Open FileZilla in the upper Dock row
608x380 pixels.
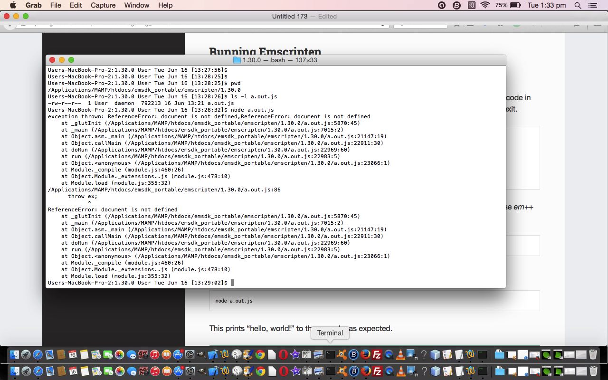[x=377, y=354]
